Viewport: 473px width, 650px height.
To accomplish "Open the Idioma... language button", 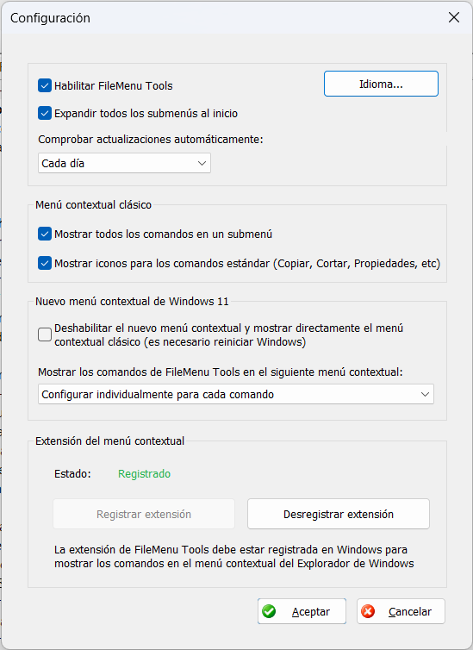I will tap(381, 84).
